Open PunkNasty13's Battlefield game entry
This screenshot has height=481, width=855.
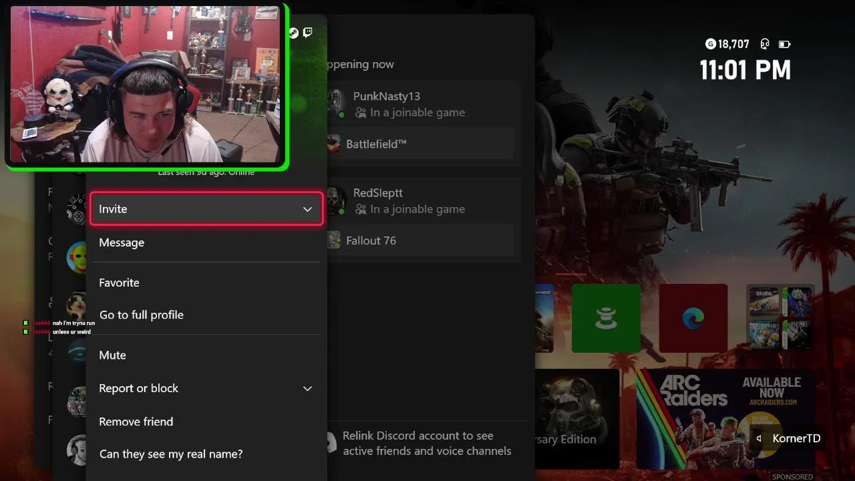click(419, 144)
